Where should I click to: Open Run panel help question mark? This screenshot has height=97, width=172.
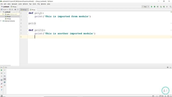[2, 90]
